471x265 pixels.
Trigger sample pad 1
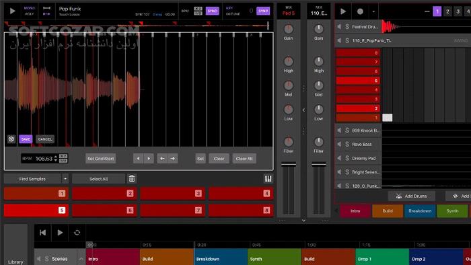[36, 194]
